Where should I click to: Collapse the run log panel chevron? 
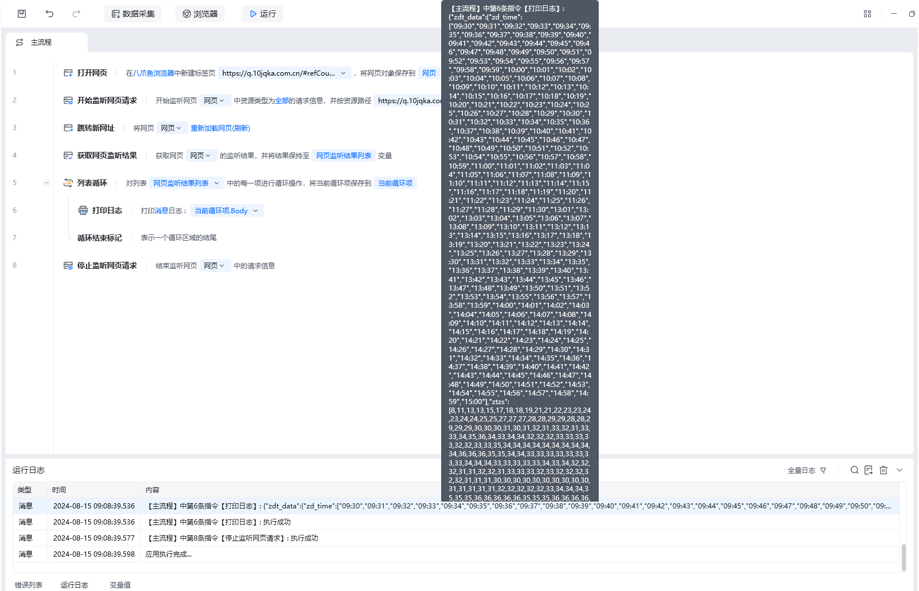pos(900,470)
